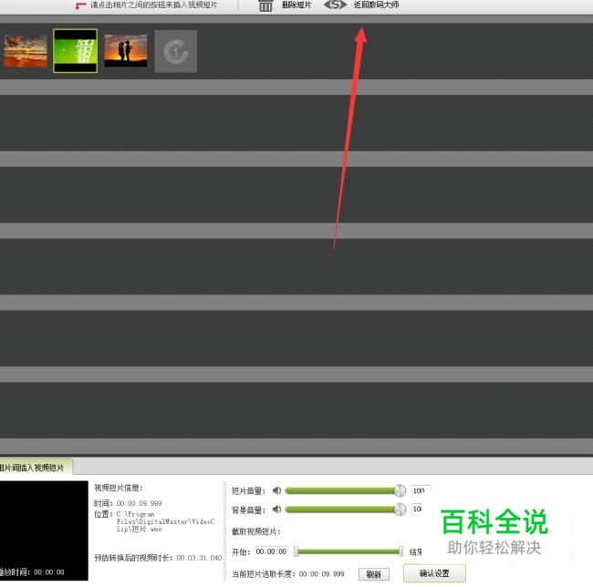Click the clip trim range slider
The height and width of the screenshot is (587, 593).
tap(349, 551)
